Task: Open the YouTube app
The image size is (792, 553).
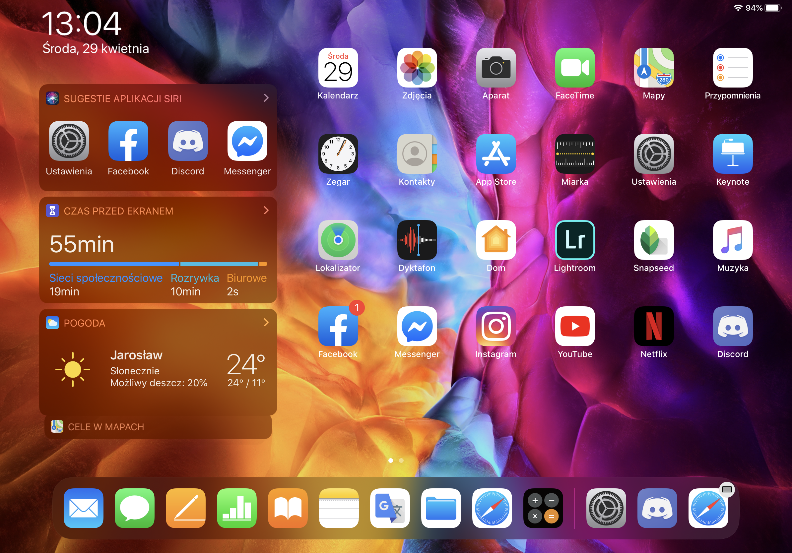Action: click(575, 326)
